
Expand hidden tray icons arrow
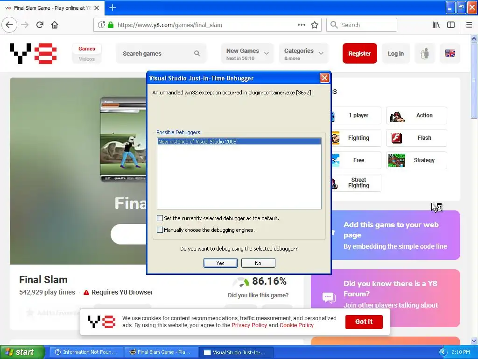tap(443, 352)
